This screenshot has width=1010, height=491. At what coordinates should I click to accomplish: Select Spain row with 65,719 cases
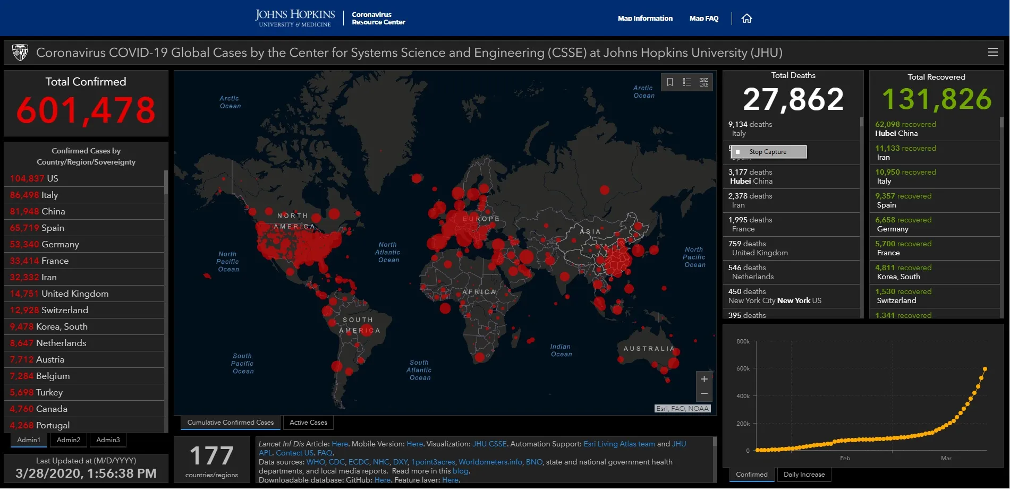(x=85, y=228)
